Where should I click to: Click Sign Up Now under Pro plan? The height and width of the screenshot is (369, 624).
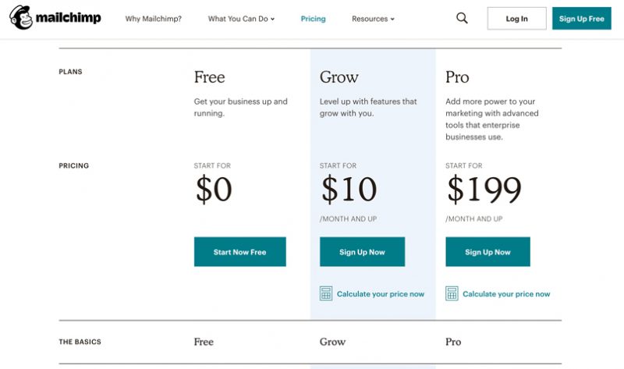pos(487,251)
